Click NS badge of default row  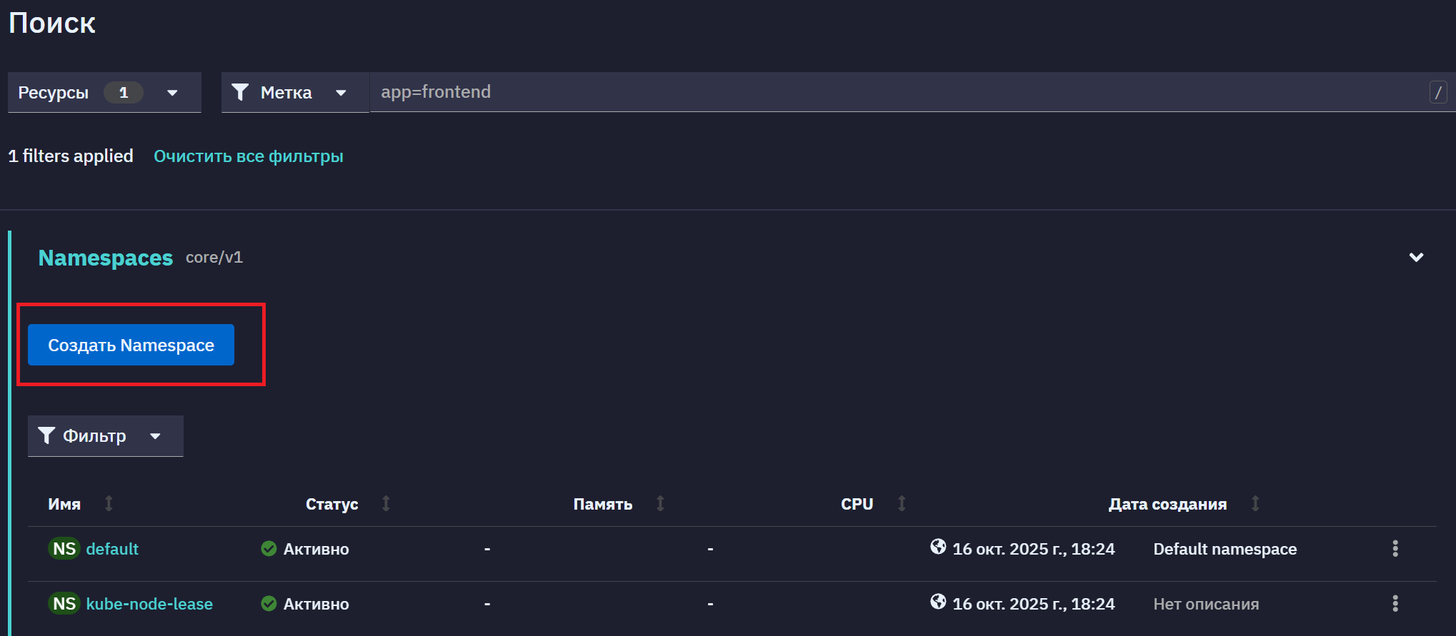[64, 549]
